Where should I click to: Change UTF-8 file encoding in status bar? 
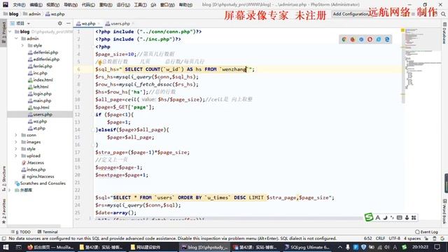click(395, 238)
